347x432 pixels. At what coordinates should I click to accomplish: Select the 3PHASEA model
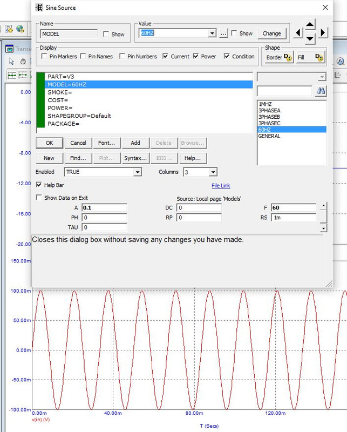pos(291,111)
